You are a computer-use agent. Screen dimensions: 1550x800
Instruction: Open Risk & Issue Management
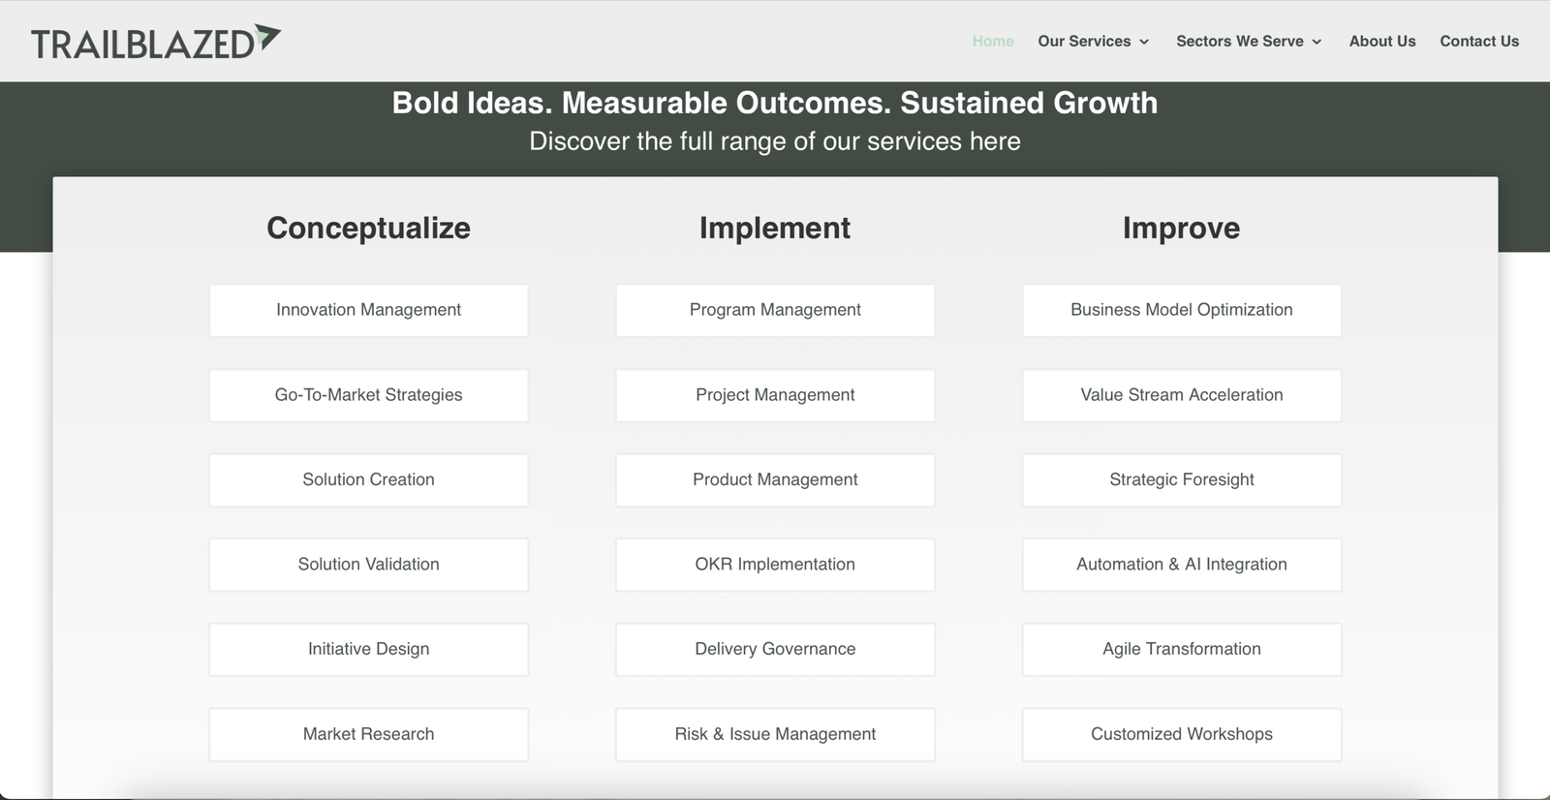point(775,734)
